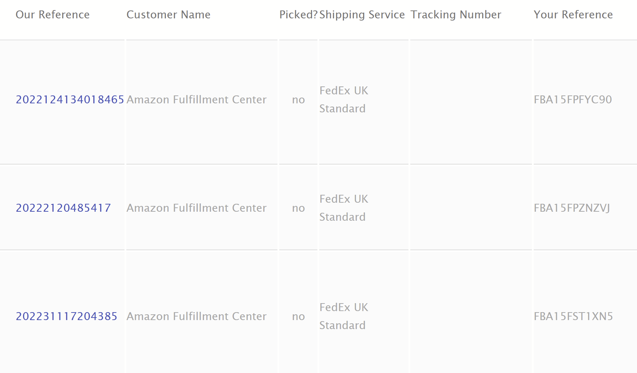The width and height of the screenshot is (637, 373).
Task: Click the Picked? column header
Action: tap(298, 14)
